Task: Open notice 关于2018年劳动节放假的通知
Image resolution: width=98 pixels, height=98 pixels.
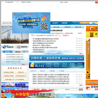Action: [15, 59]
